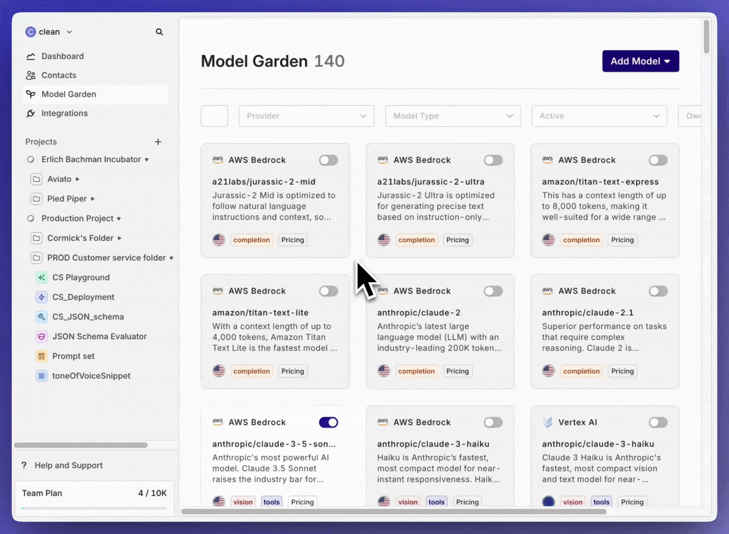Click the CS_Deployment lightning icon
The width and height of the screenshot is (729, 534).
coord(41,297)
